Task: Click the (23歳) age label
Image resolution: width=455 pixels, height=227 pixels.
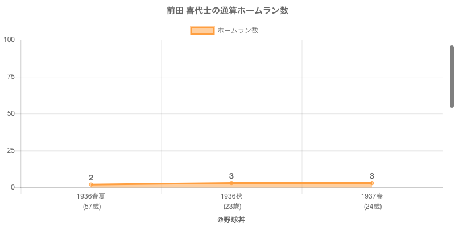Action: click(x=231, y=207)
